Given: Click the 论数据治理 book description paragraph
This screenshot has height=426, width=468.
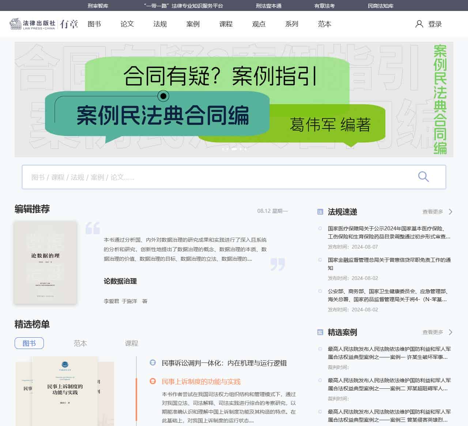Looking at the screenshot, I should (185, 249).
